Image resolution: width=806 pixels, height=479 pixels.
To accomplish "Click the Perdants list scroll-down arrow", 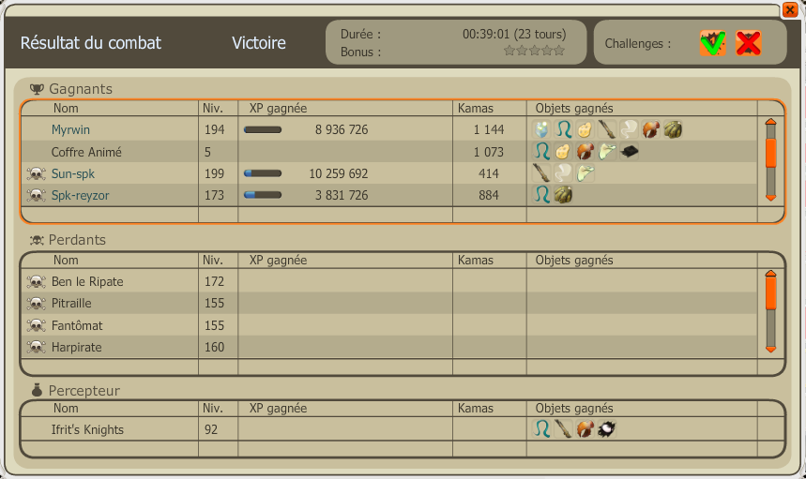I will pos(770,349).
